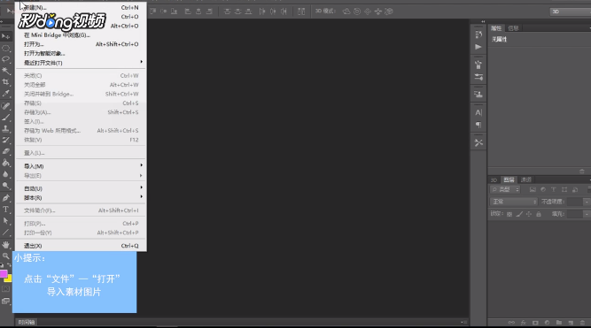Open the Brush Presets panel icon

(x=478, y=65)
